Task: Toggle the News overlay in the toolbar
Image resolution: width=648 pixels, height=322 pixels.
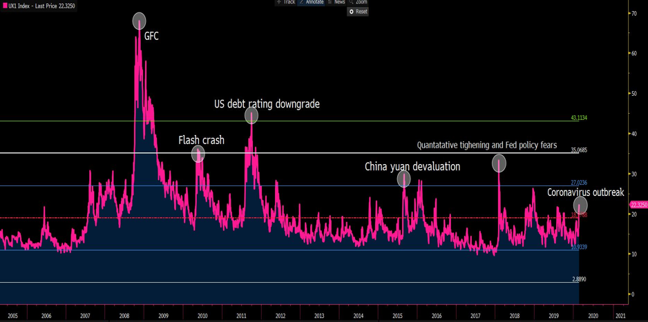Action: [336, 2]
